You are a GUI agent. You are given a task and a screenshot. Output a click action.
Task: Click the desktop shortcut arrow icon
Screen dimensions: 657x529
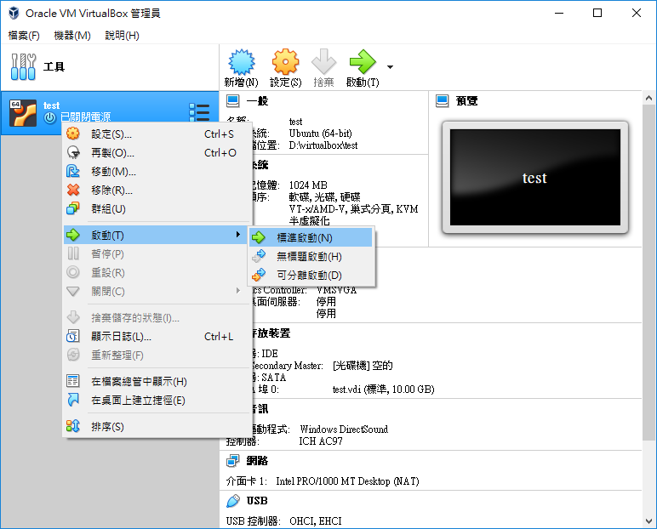click(73, 400)
